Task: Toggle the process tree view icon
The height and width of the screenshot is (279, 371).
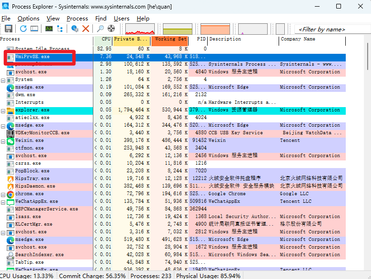Action: pos(60,29)
